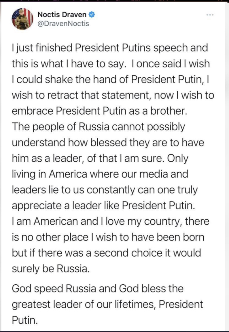
Task: Click the "understand how blessed they are" line
Action: pyautogui.click(x=108, y=143)
